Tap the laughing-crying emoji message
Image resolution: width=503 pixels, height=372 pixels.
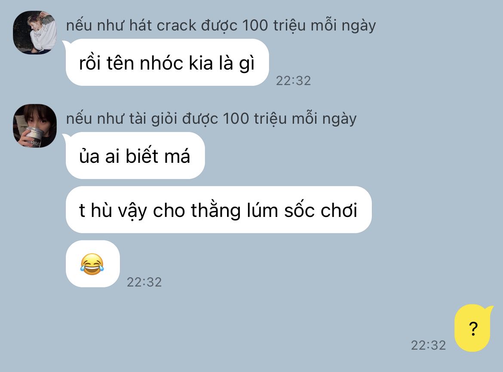click(x=93, y=264)
